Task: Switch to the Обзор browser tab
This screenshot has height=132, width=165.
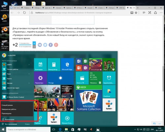Action: coord(36,8)
